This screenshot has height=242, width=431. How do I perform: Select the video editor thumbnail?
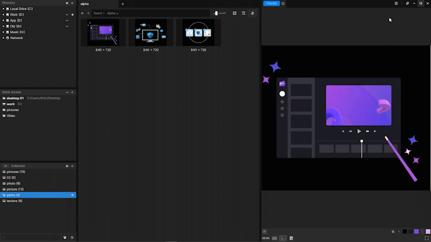(x=103, y=32)
